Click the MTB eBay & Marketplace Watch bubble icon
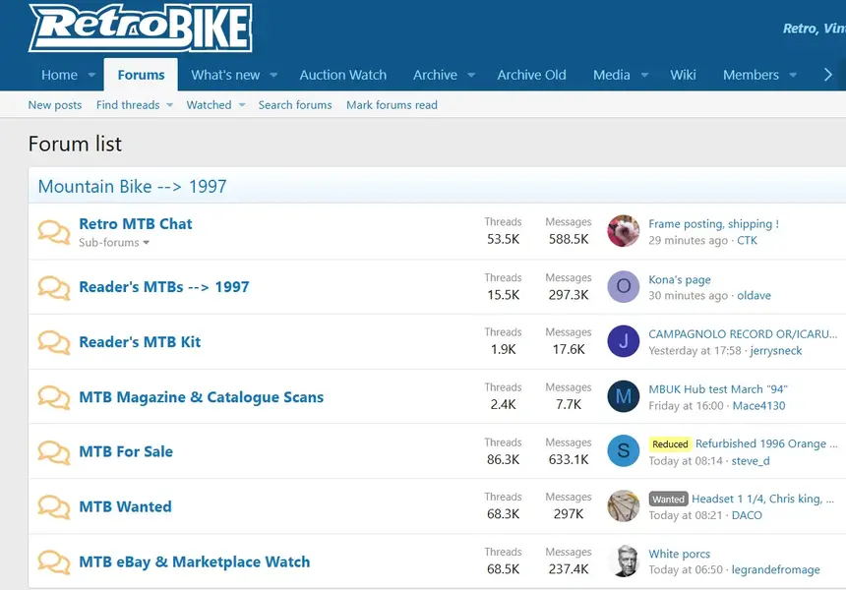This screenshot has width=846, height=590. pyautogui.click(x=54, y=561)
